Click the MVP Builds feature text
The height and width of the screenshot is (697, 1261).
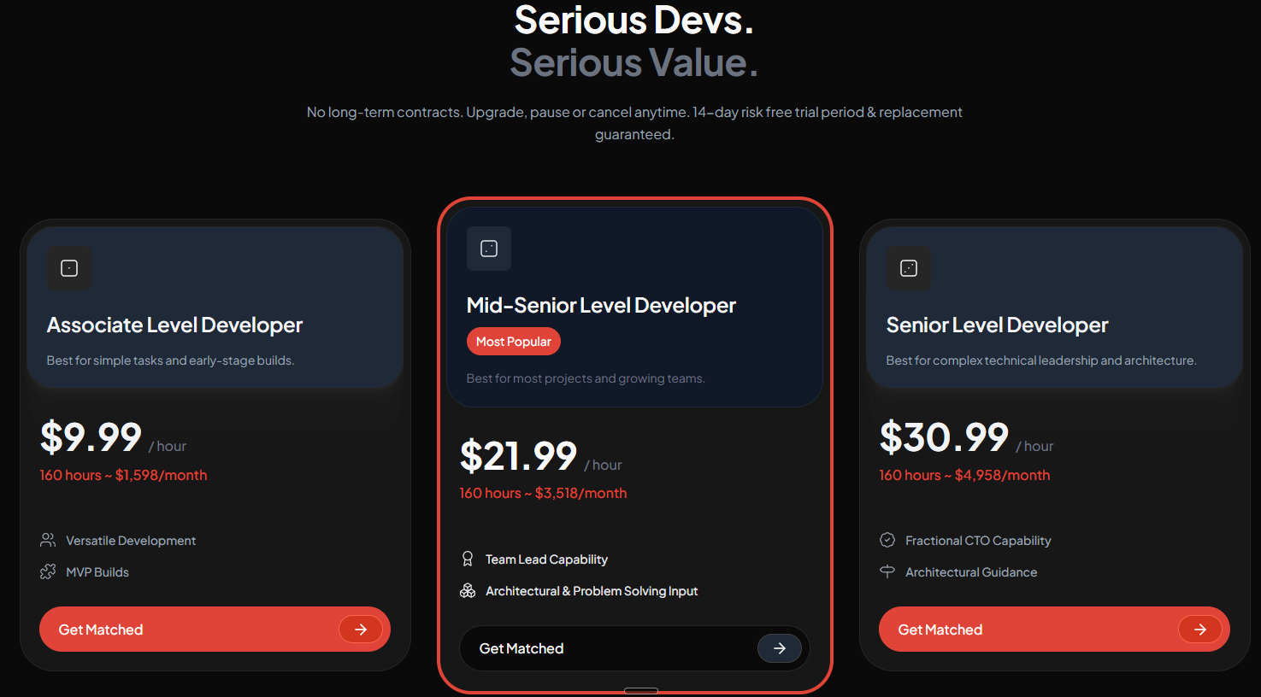tap(97, 572)
